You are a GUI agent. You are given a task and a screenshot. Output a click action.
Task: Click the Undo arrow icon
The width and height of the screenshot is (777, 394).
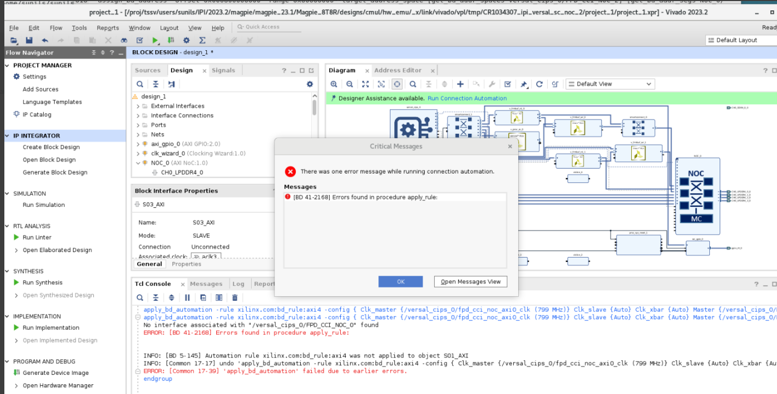pyautogui.click(x=44, y=40)
